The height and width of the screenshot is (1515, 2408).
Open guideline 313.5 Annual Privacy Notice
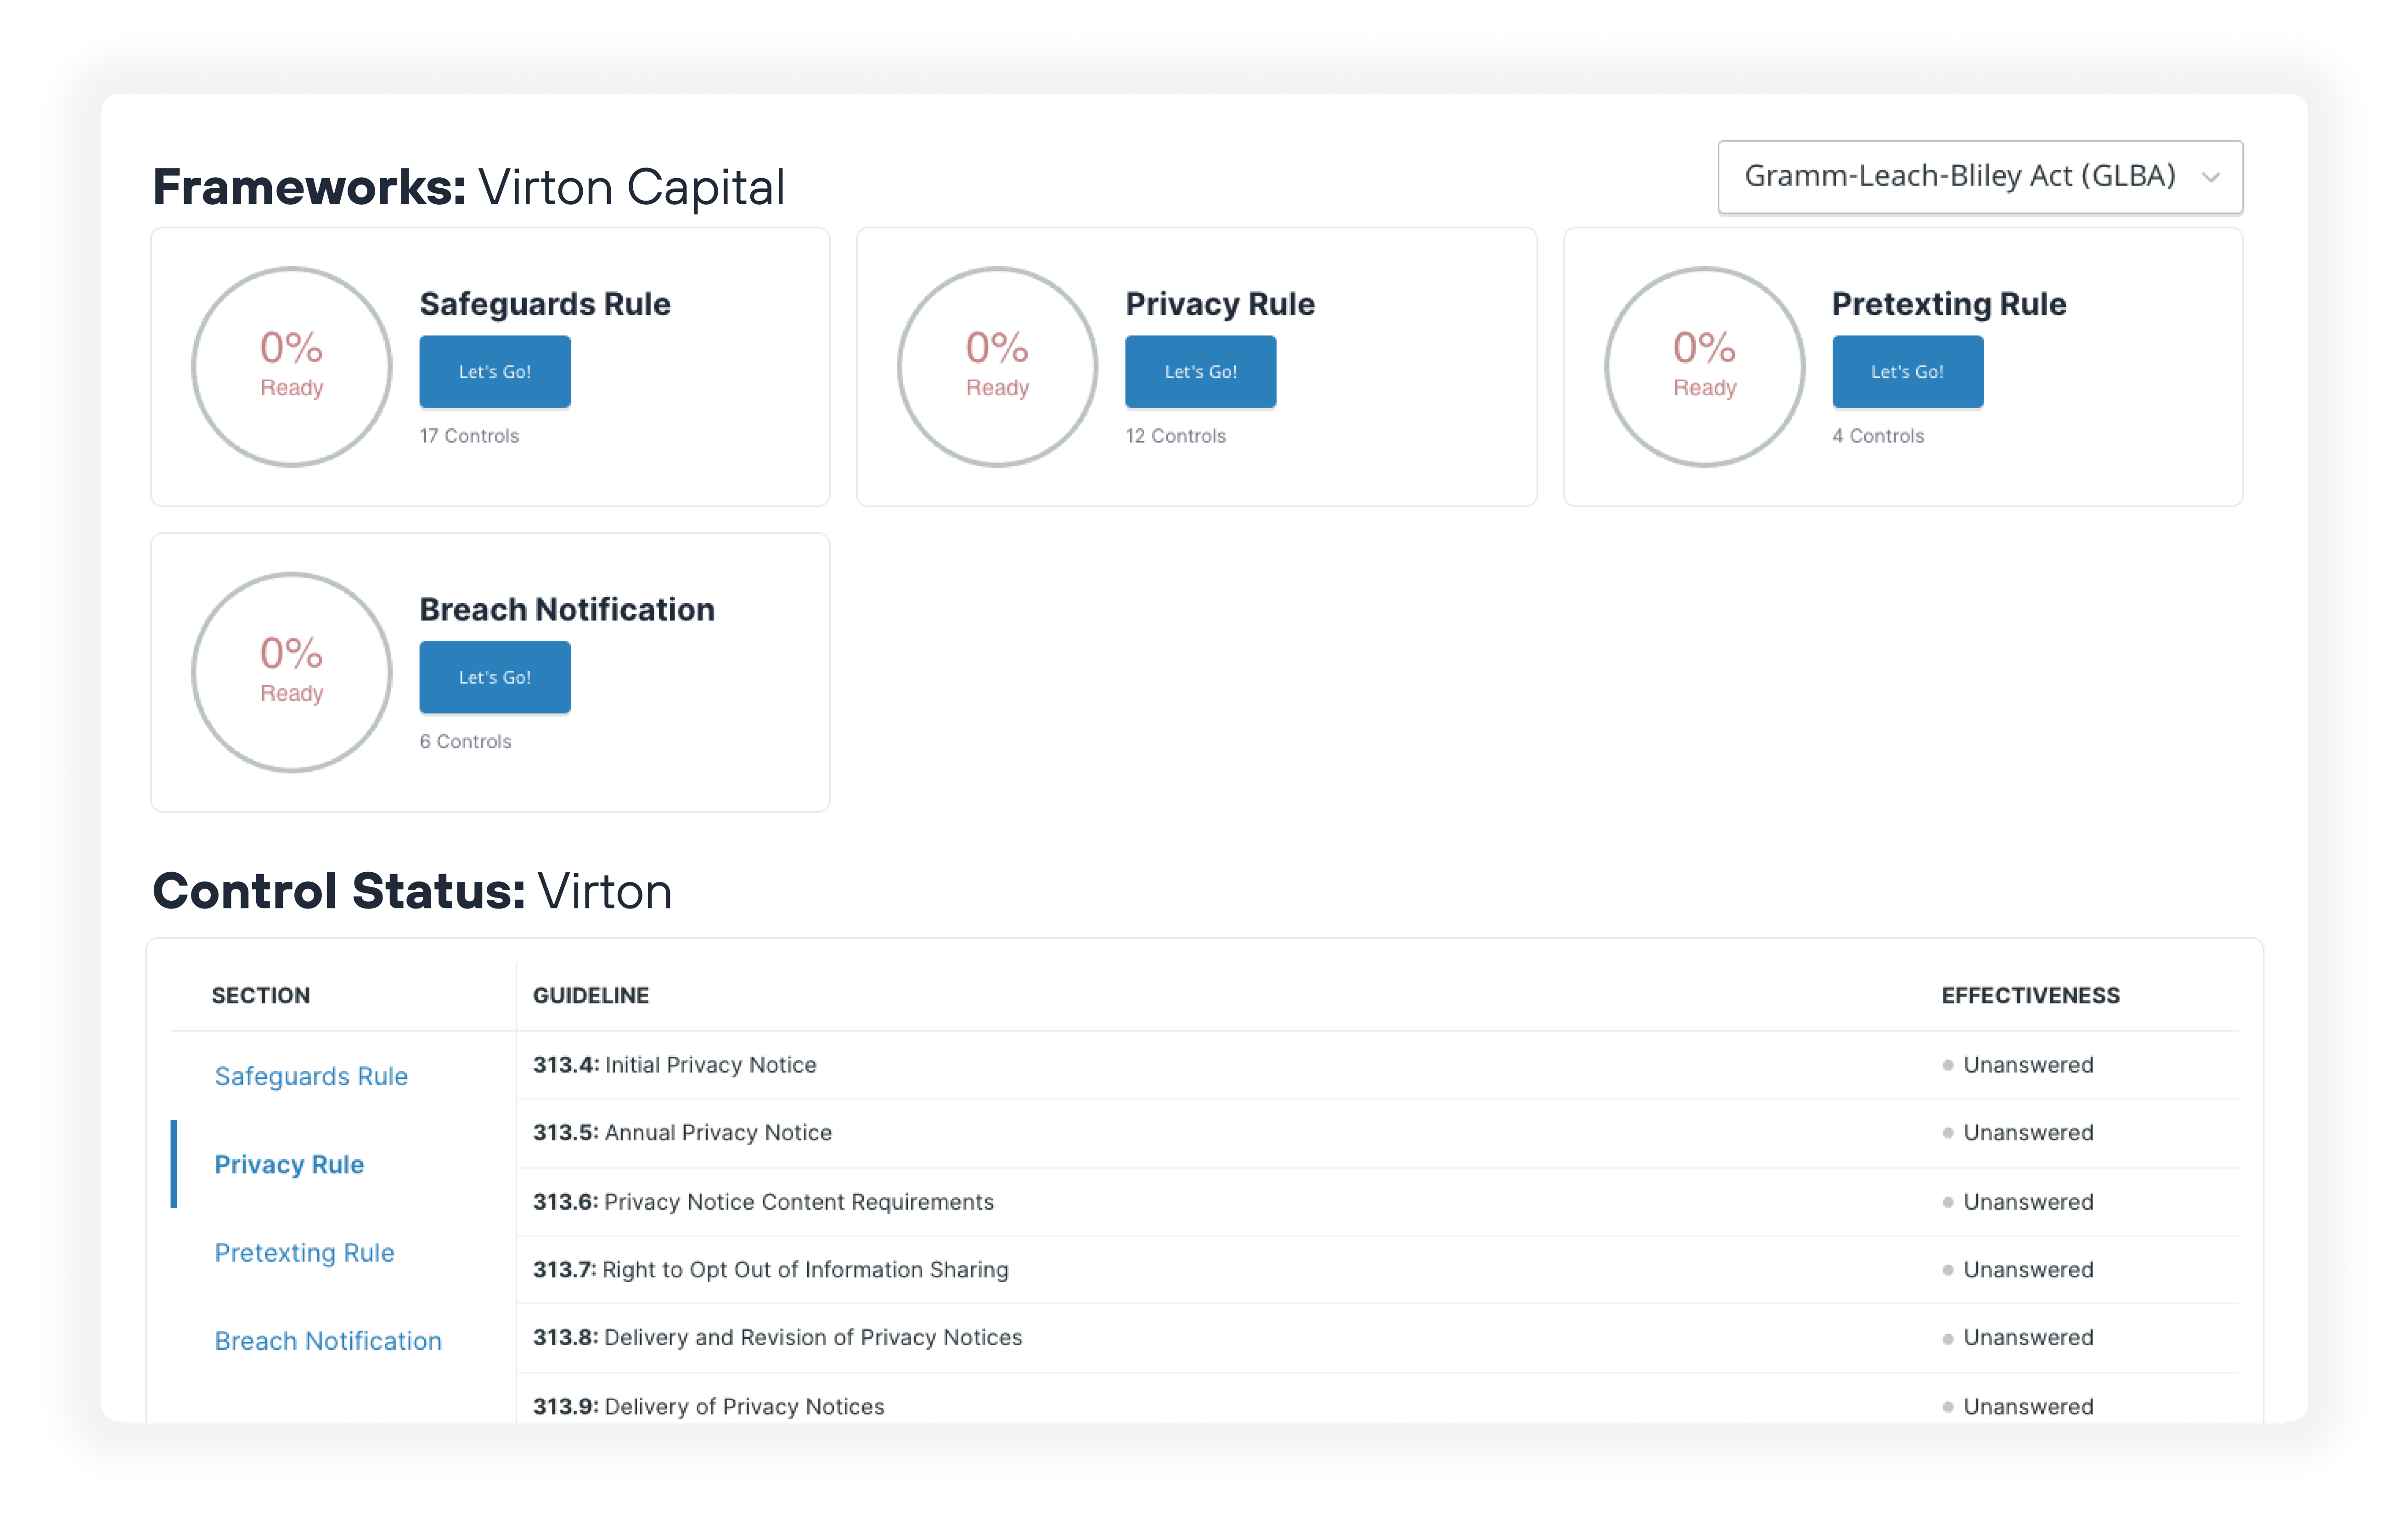pos(1377,1133)
